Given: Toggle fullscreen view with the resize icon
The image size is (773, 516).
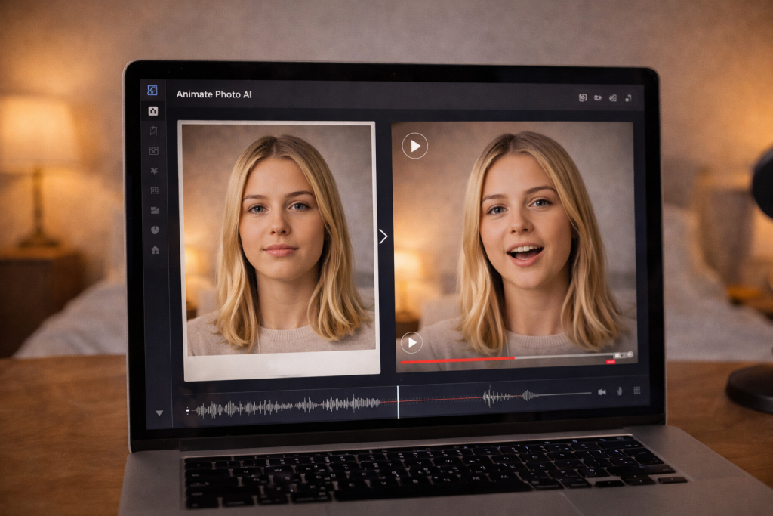Looking at the screenshot, I should (629, 99).
